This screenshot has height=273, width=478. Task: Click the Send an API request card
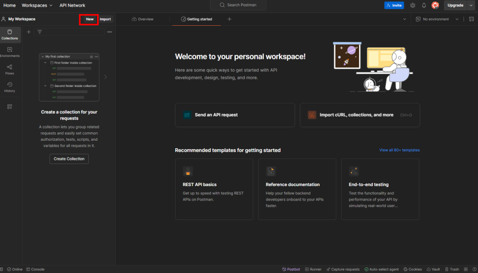pyautogui.click(x=235, y=115)
